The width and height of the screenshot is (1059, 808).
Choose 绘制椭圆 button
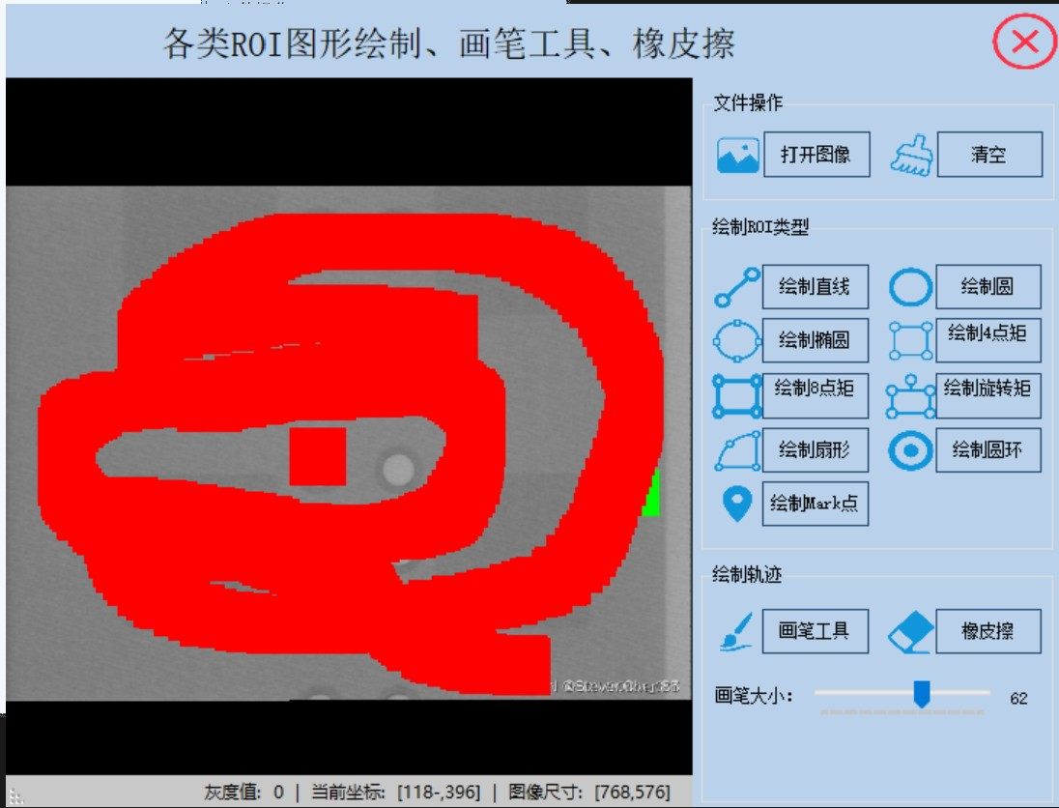click(816, 340)
